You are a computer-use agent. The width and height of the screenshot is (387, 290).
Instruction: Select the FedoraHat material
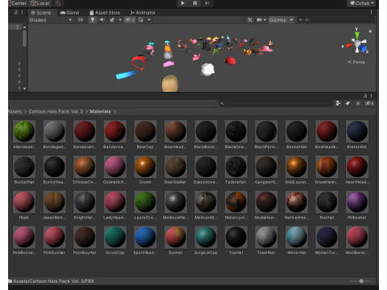point(236,170)
